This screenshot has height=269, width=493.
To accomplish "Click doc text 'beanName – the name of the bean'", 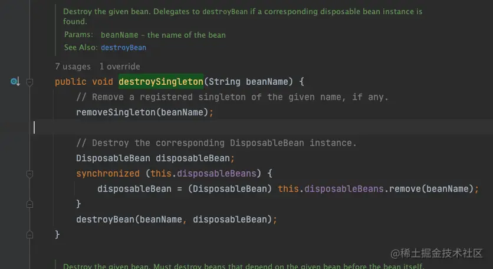I will click(163, 35).
